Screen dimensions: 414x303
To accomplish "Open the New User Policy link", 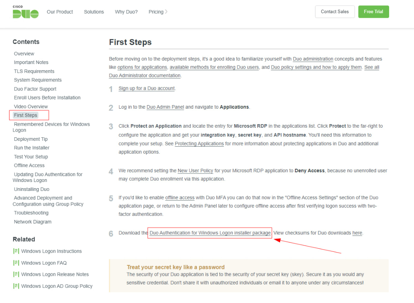I will click(x=196, y=170).
